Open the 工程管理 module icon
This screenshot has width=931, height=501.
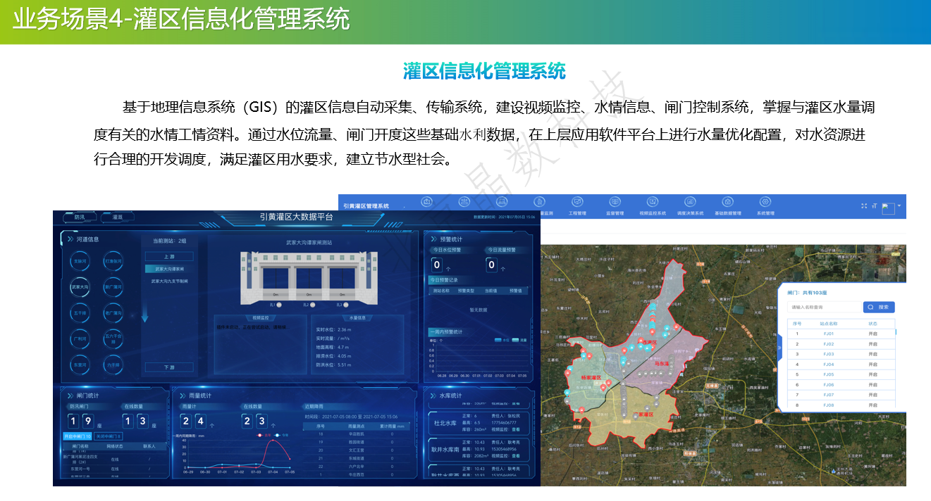pos(577,202)
